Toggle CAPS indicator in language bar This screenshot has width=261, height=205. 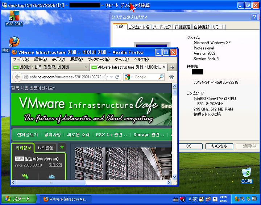(223, 197)
